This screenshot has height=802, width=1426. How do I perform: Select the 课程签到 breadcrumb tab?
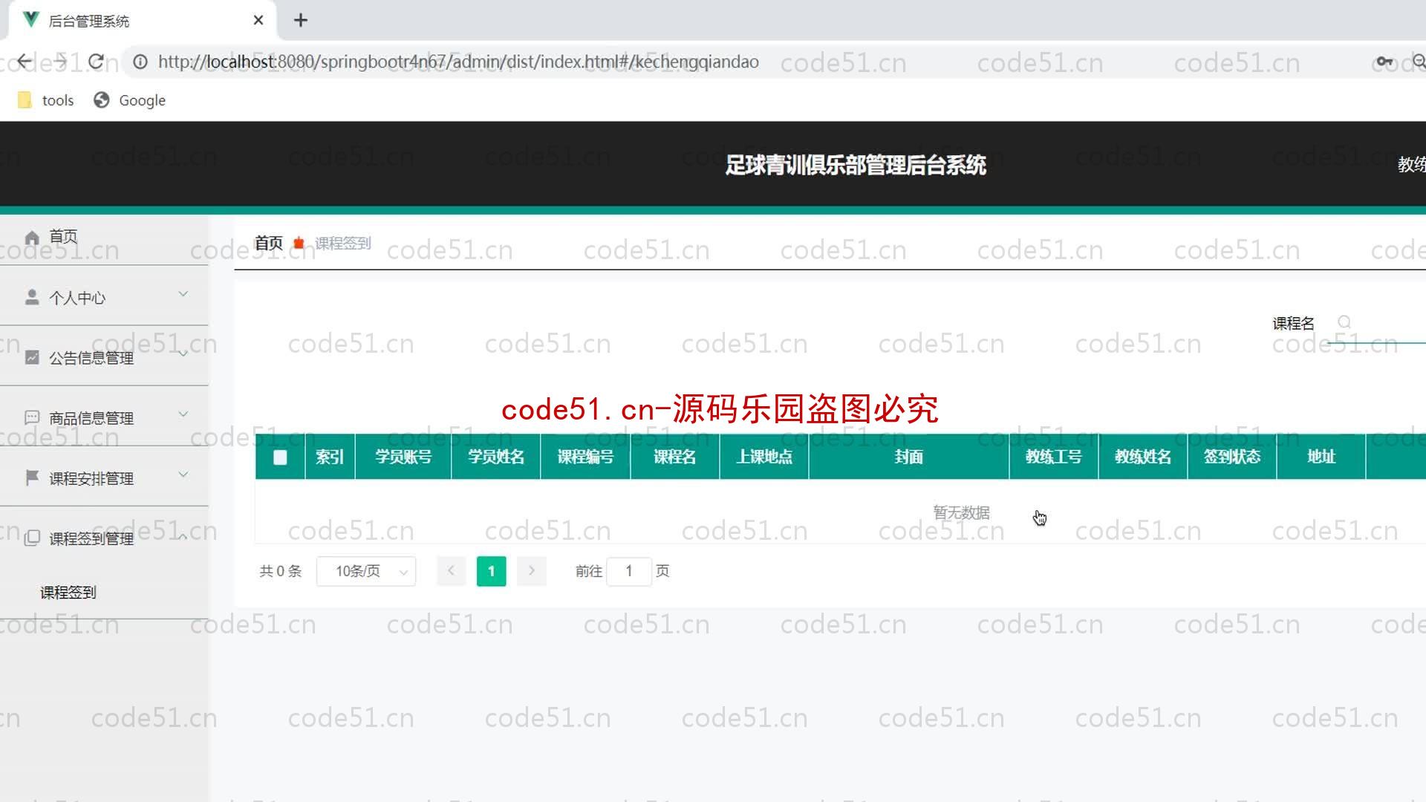coord(343,243)
